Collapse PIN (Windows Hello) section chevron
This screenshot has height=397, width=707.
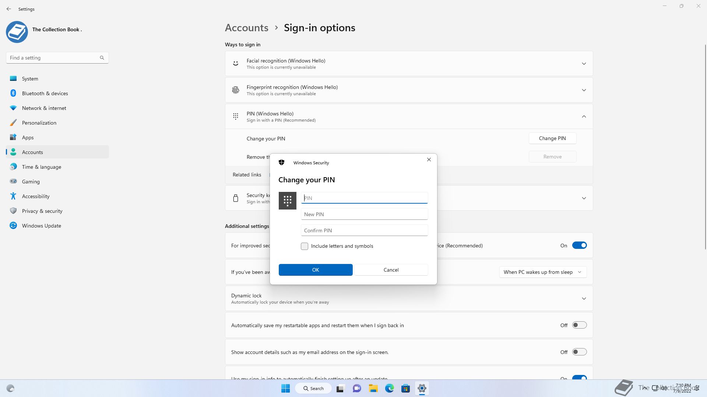(584, 117)
